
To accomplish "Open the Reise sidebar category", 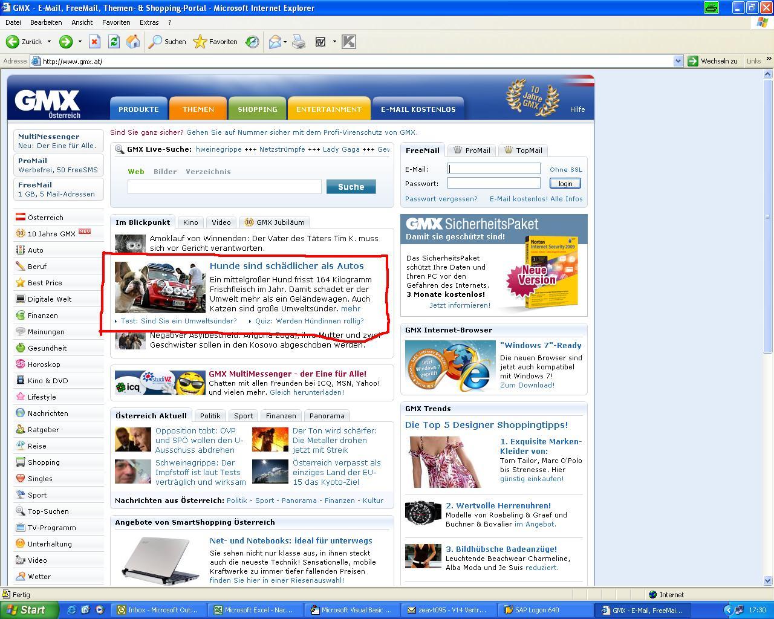I will pyautogui.click(x=59, y=446).
